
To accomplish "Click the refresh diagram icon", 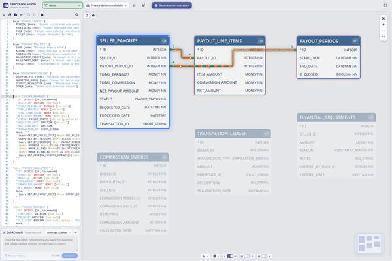I will tap(87, 16).
